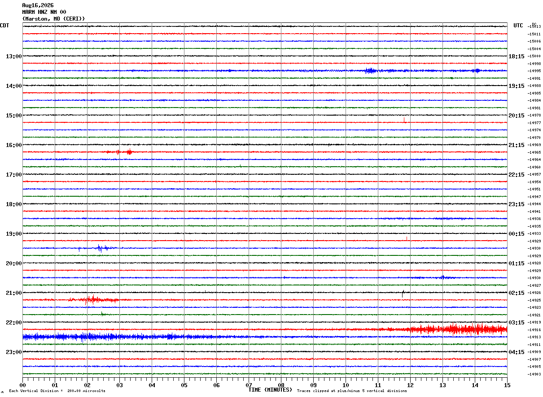
Task: Click the DC offset value -14909
Action: tap(534, 352)
